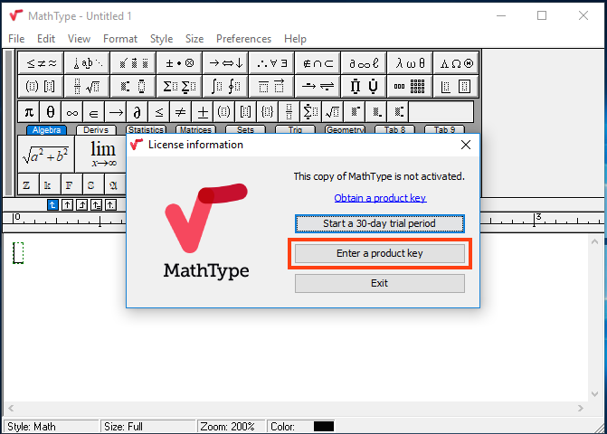The height and width of the screenshot is (434, 607).
Task: Open the arrow symbols palette (→⇔↓)
Action: [x=225, y=63]
